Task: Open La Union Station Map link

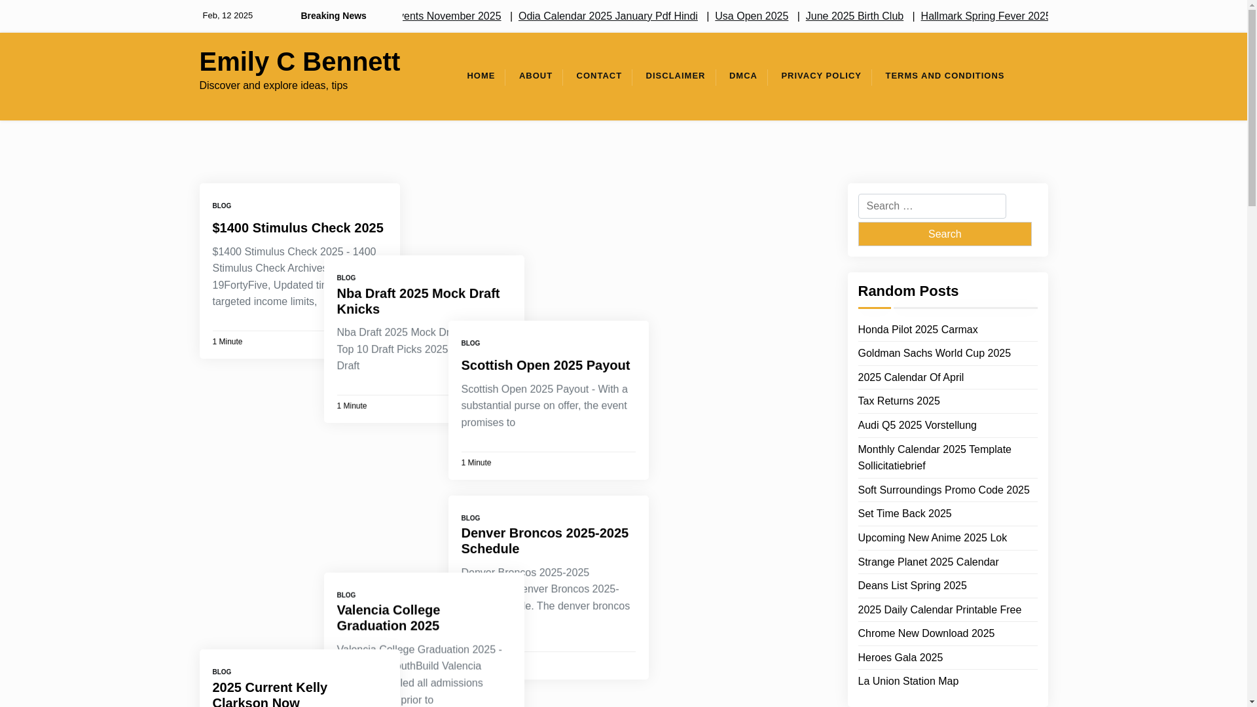Action: coord(907,681)
